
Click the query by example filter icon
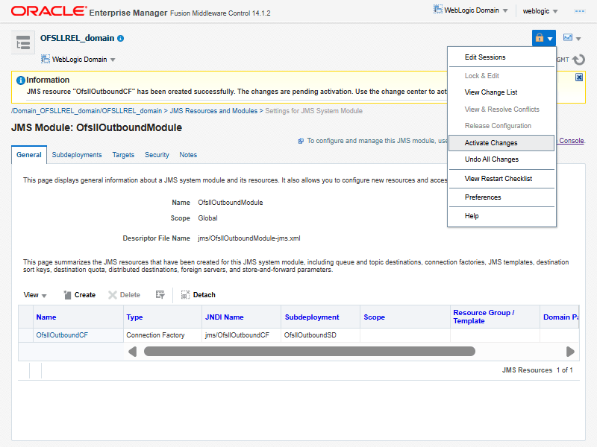coord(160,294)
